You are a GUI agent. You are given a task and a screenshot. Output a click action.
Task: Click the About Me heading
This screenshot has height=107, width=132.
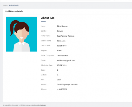click(x=48, y=18)
